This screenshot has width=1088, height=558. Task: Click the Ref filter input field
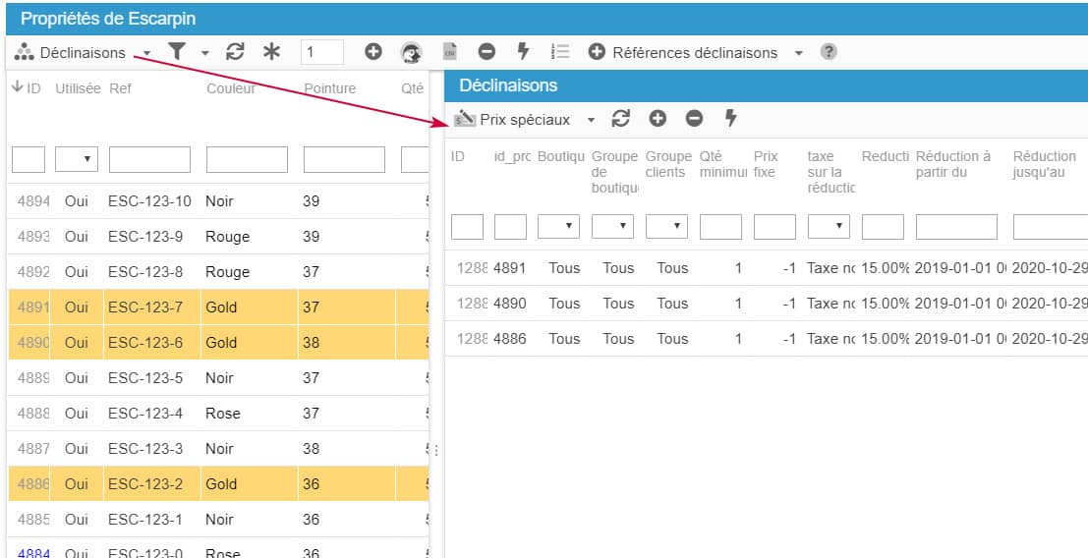[149, 159]
